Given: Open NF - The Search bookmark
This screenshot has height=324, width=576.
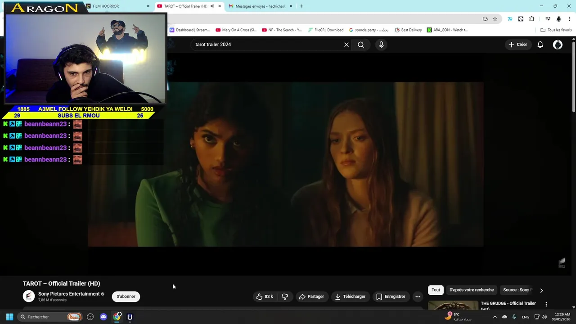Looking at the screenshot, I should [x=282, y=30].
